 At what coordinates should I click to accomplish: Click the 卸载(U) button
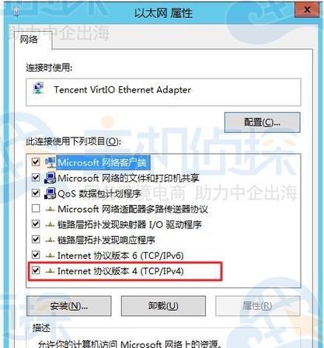pos(163,306)
